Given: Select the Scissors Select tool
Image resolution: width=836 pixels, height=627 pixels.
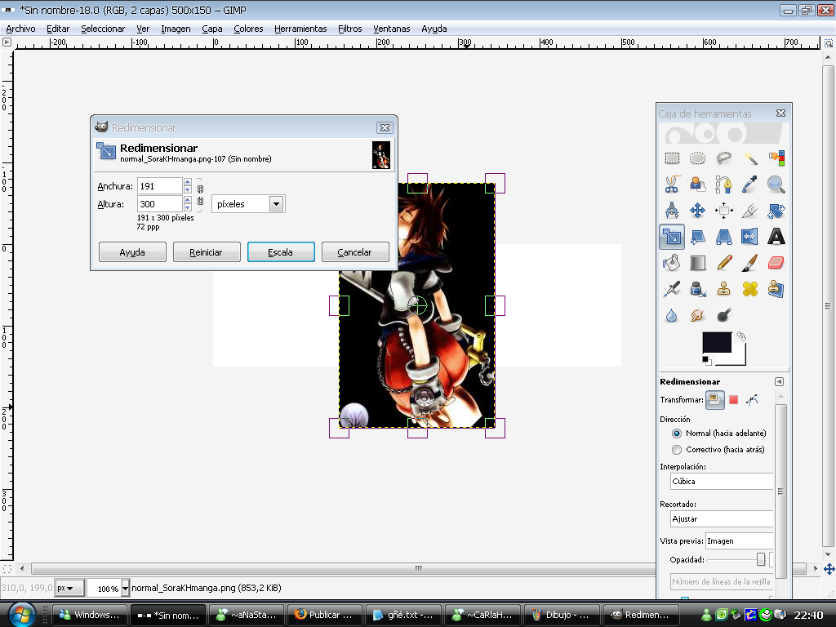Looking at the screenshot, I should pyautogui.click(x=672, y=185).
